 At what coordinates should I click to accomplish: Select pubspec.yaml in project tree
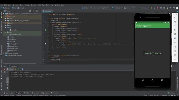point(13,49)
